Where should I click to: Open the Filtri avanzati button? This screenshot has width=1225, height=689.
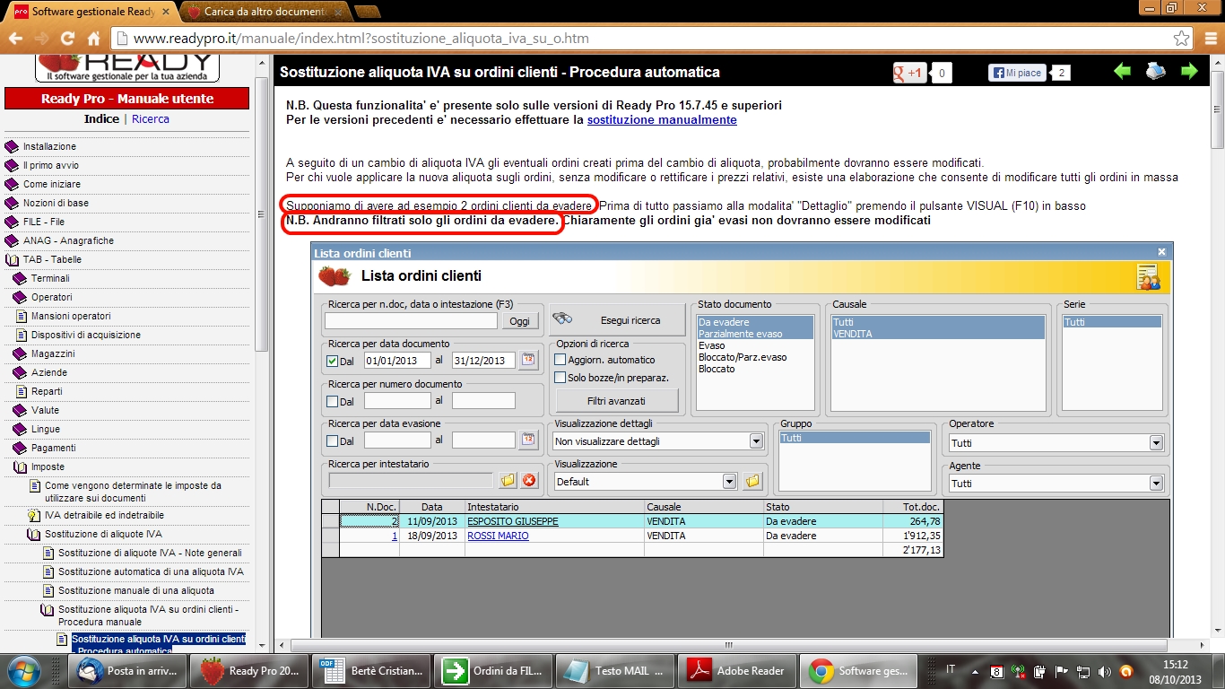click(x=617, y=400)
